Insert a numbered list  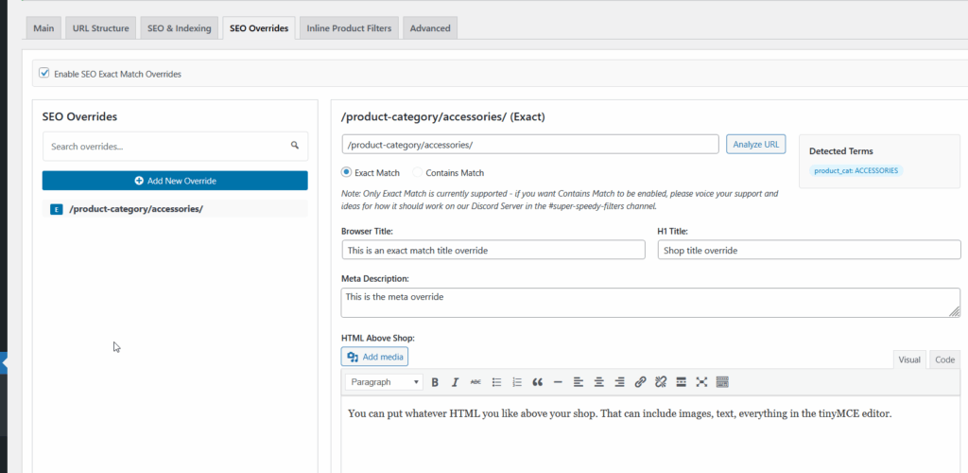tap(517, 382)
